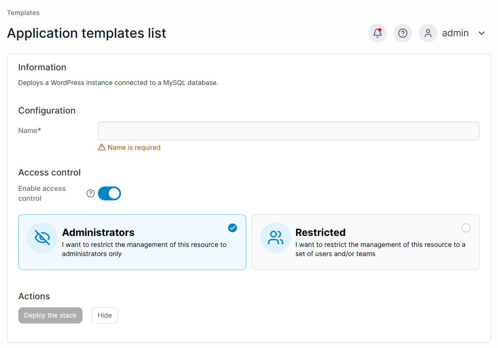498x348 pixels.
Task: Click the warning icon next to Name is required
Action: (101, 147)
